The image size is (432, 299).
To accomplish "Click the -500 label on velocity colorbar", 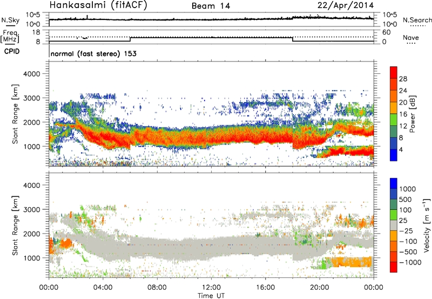I will coord(408,252).
